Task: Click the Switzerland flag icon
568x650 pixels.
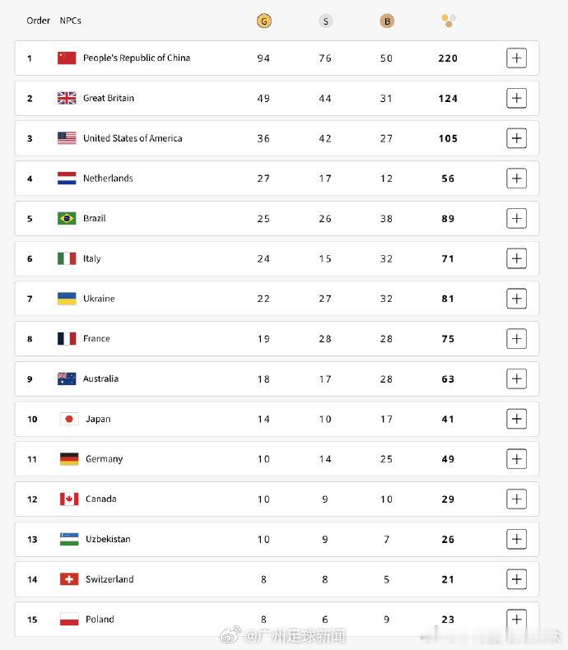Action: point(69,579)
